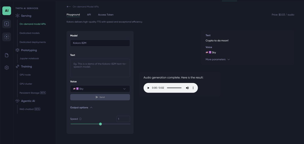Click the Speed value input box

(x=123, y=119)
